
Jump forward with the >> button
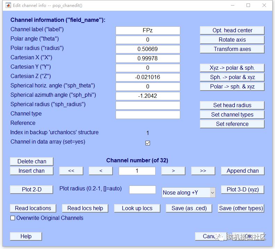click(x=203, y=171)
